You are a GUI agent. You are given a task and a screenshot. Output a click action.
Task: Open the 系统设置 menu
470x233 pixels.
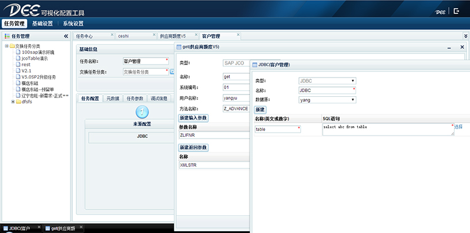click(x=73, y=23)
